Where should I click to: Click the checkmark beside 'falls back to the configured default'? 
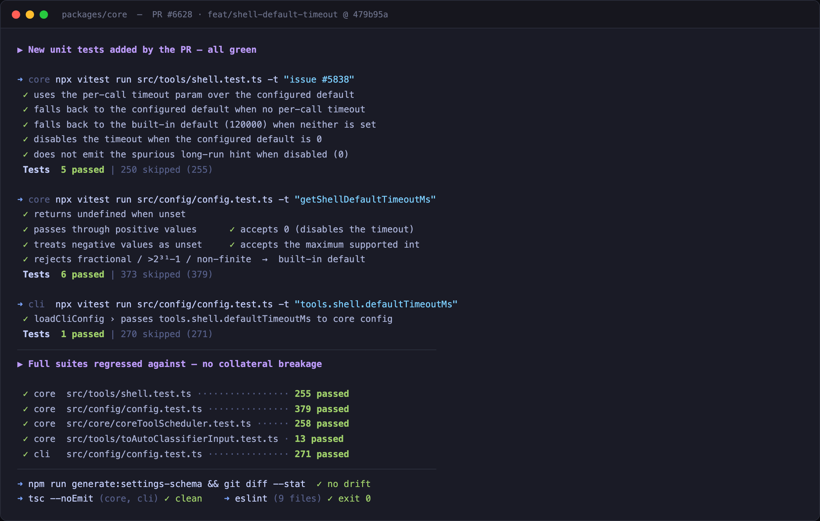coord(25,110)
